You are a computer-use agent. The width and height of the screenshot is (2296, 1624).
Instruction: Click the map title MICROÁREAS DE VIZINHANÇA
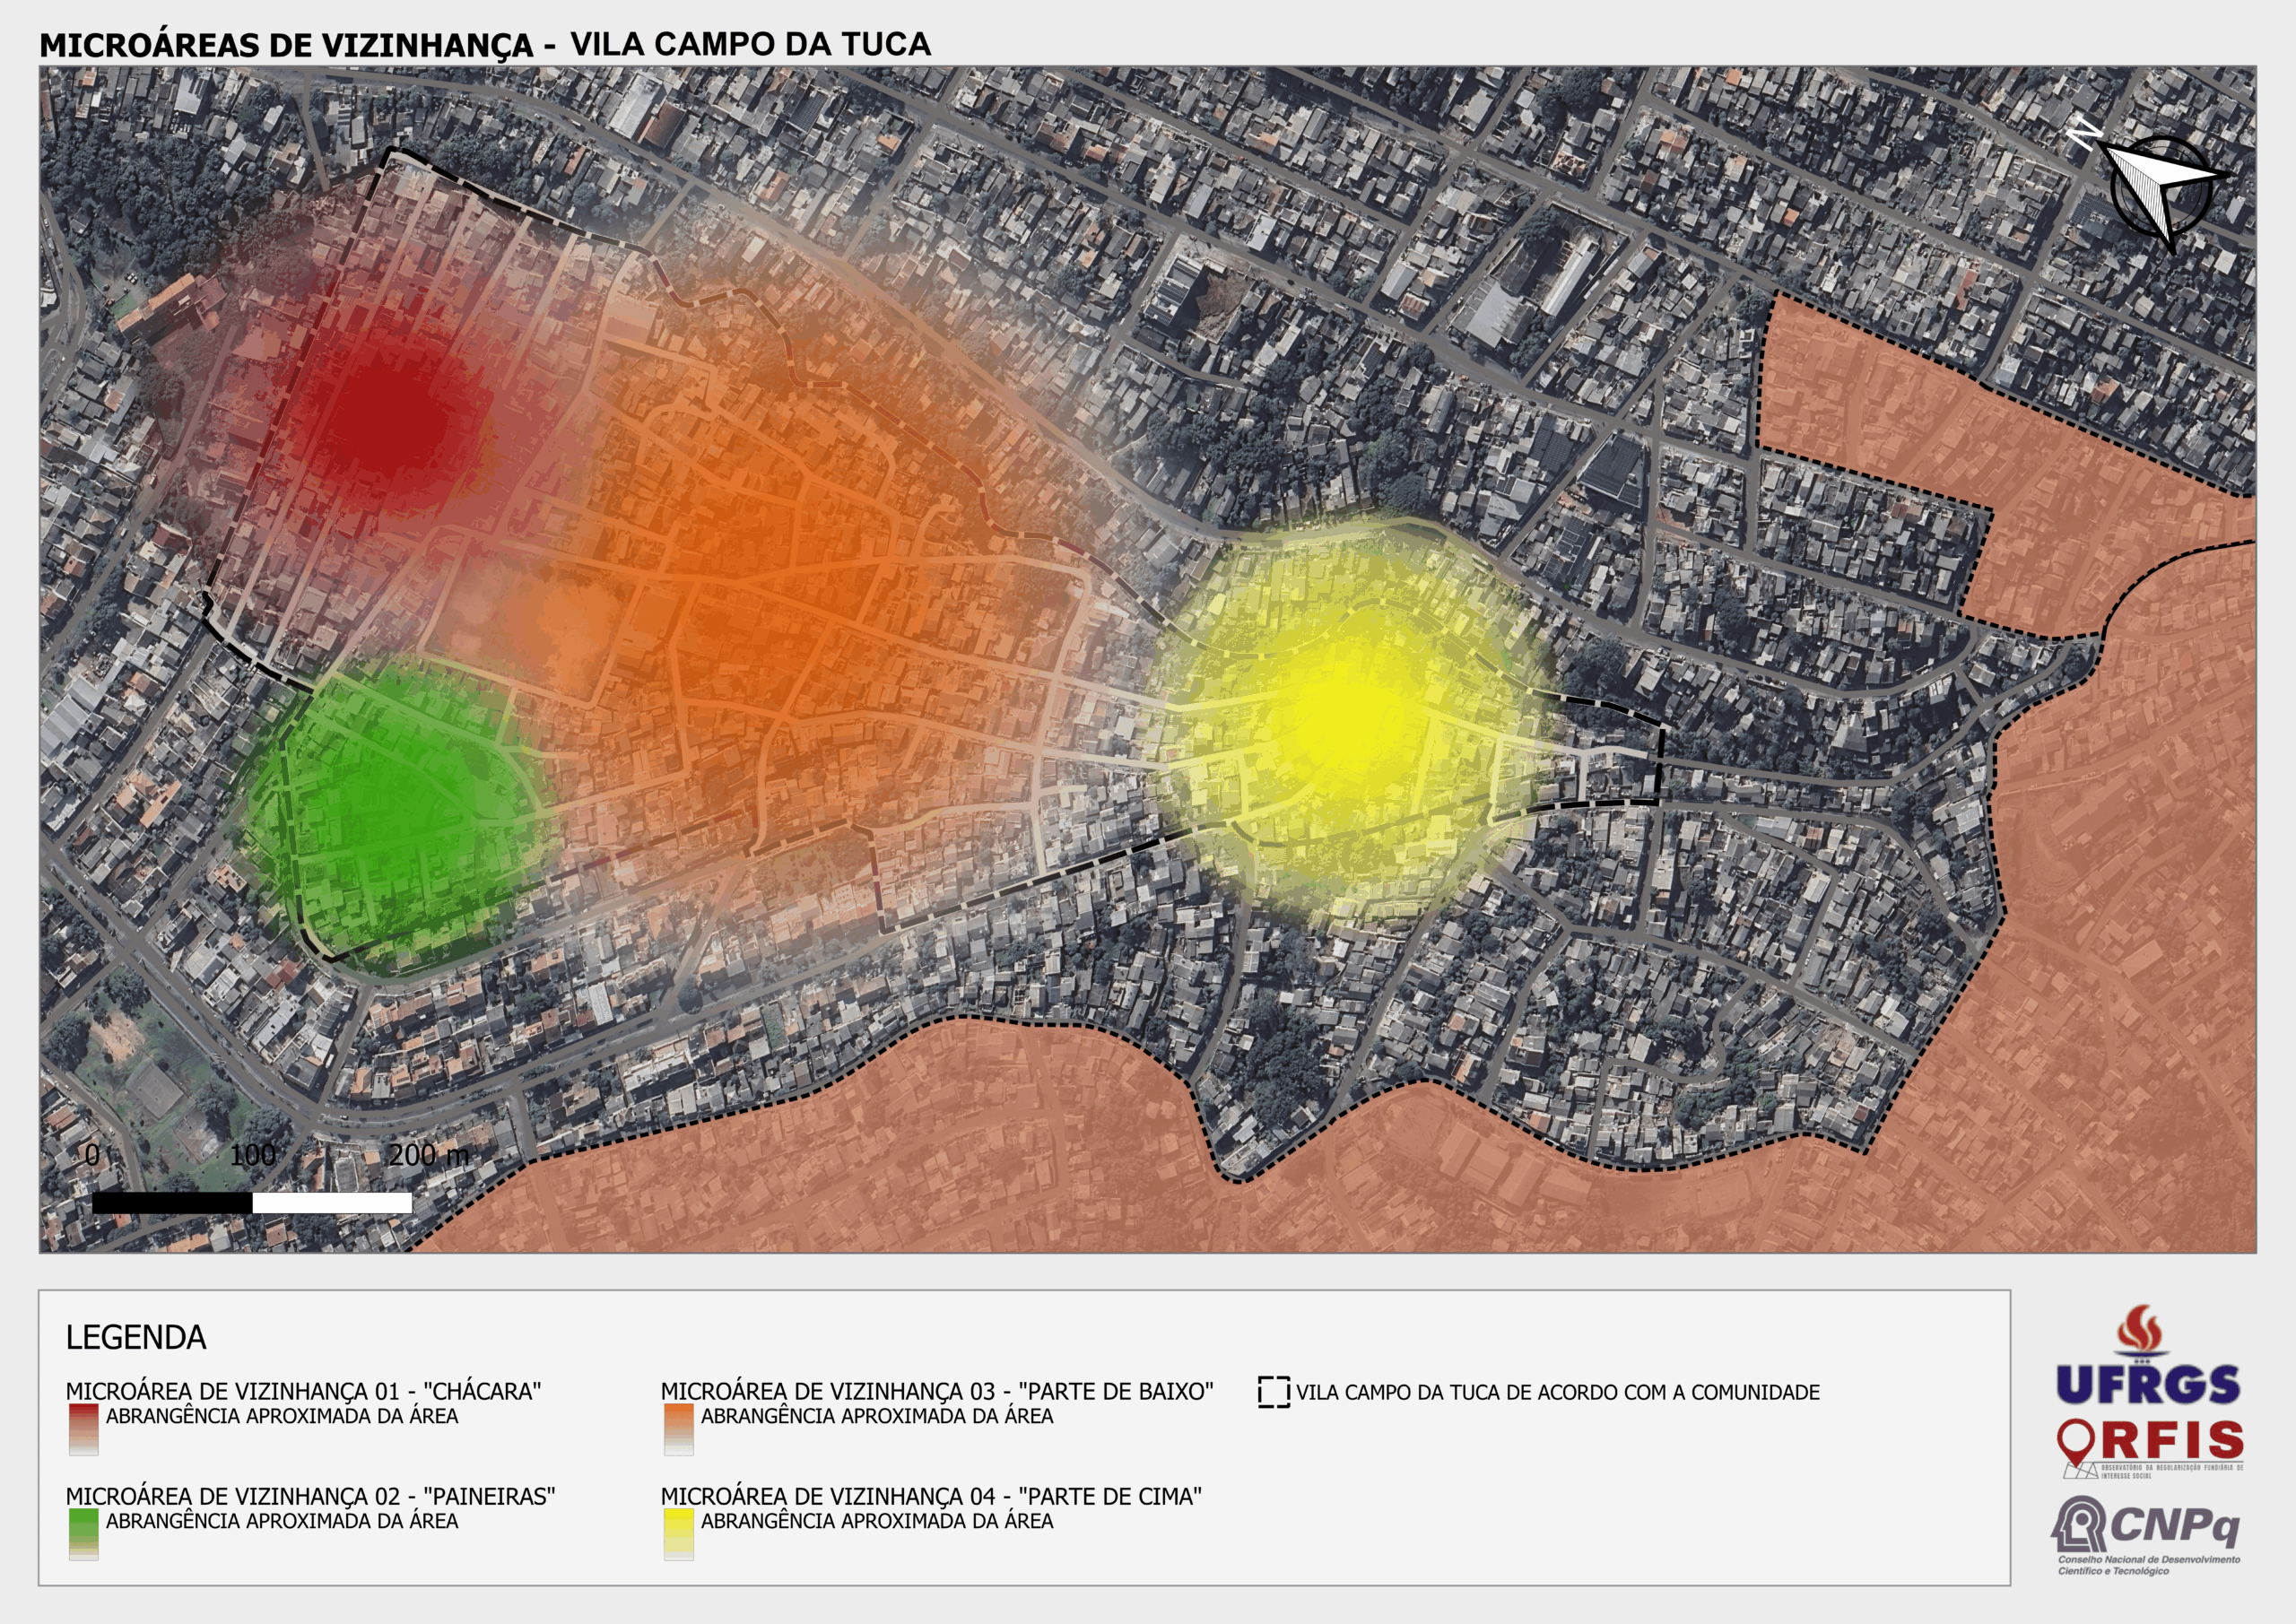[x=285, y=46]
